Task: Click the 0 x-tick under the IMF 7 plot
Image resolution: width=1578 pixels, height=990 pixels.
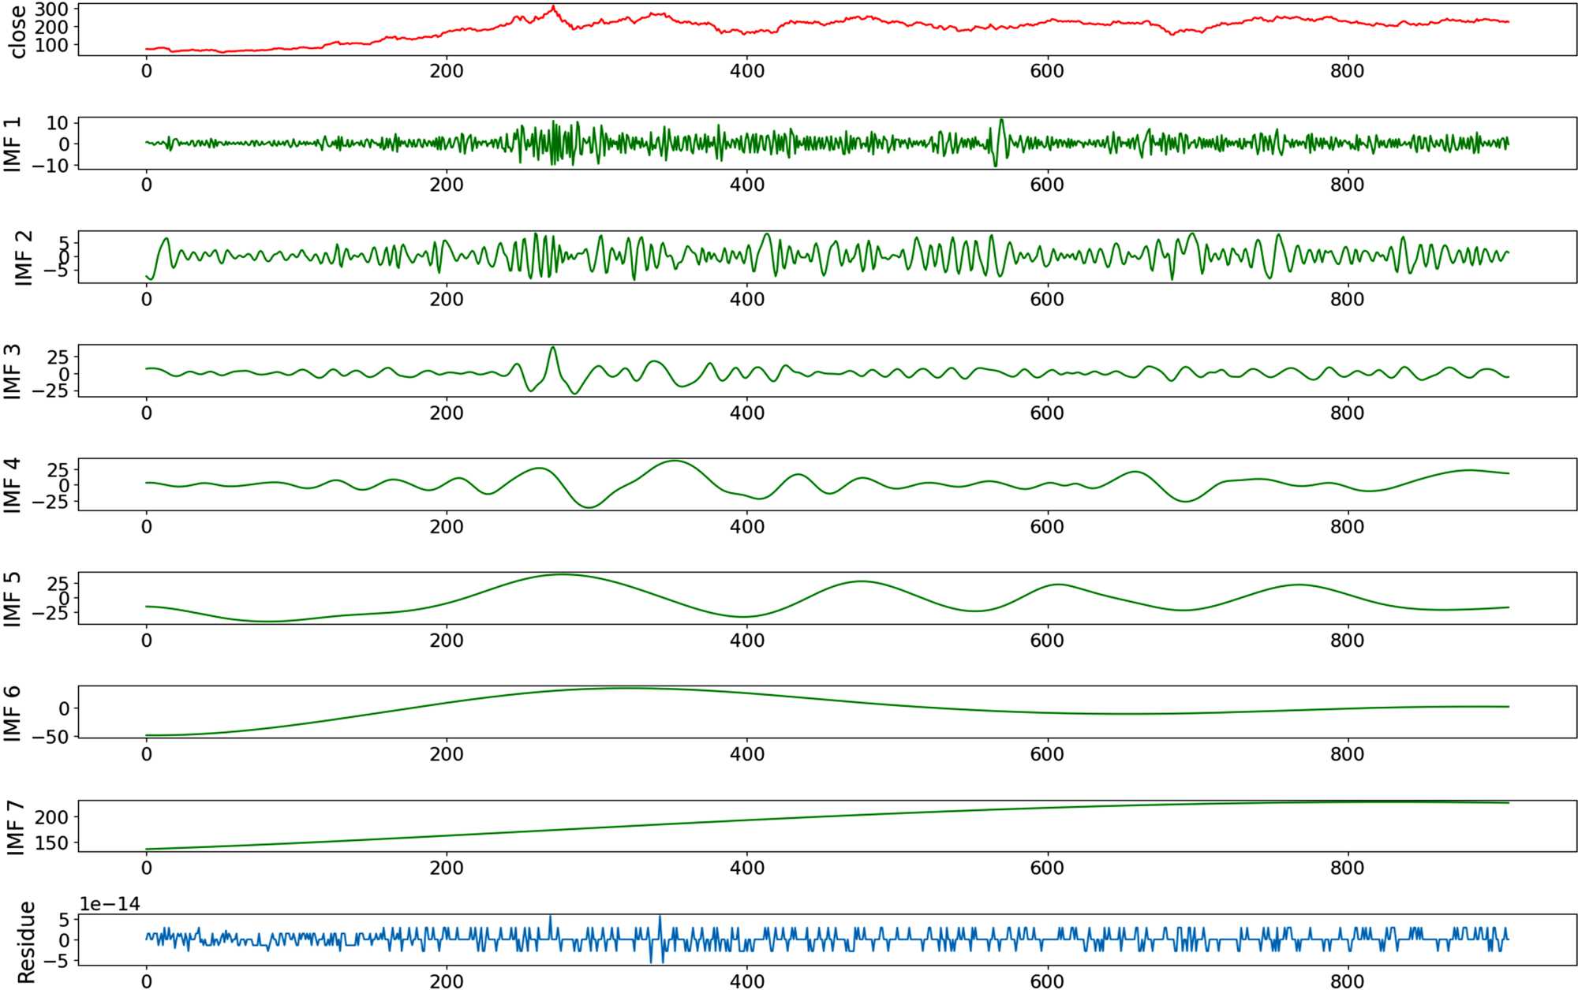Action: point(147,868)
